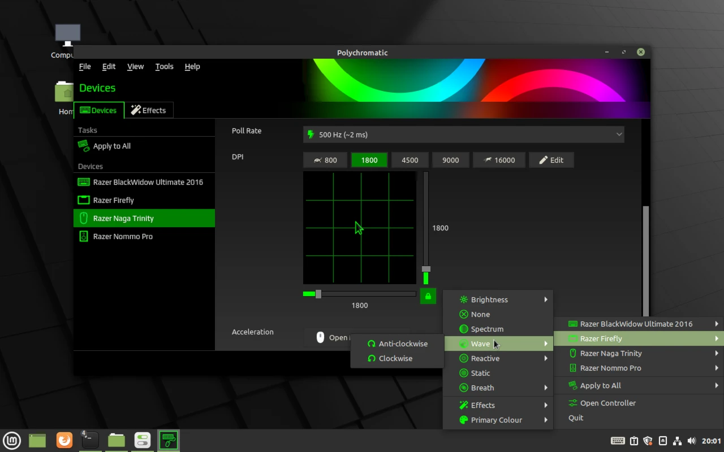724x452 pixels.
Task: Click the green DPI lock icon
Action: click(x=428, y=296)
